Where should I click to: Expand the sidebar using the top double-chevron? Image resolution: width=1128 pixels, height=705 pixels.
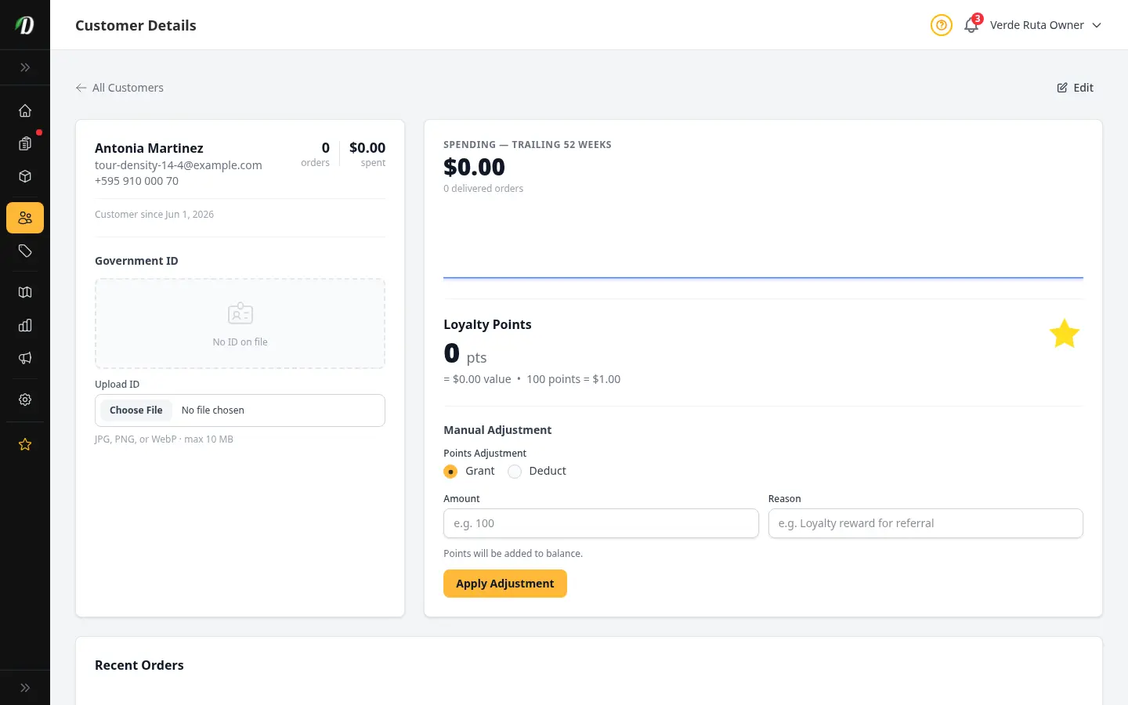25,67
